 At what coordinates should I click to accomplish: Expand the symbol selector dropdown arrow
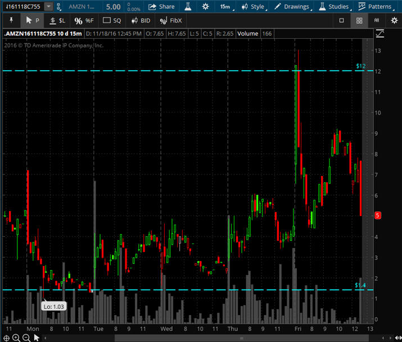[49, 7]
